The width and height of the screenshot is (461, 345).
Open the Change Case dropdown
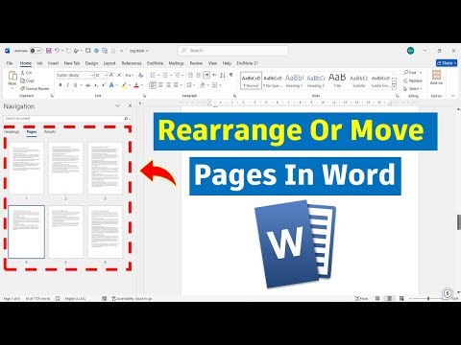[129, 75]
